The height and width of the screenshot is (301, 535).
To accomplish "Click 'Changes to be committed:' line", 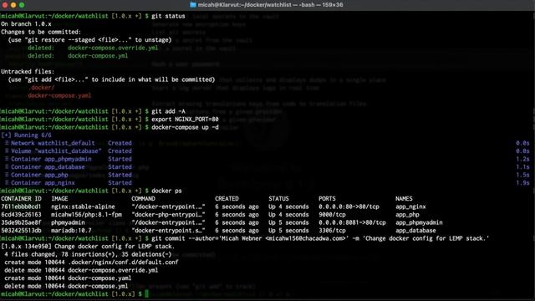I will [x=41, y=32].
